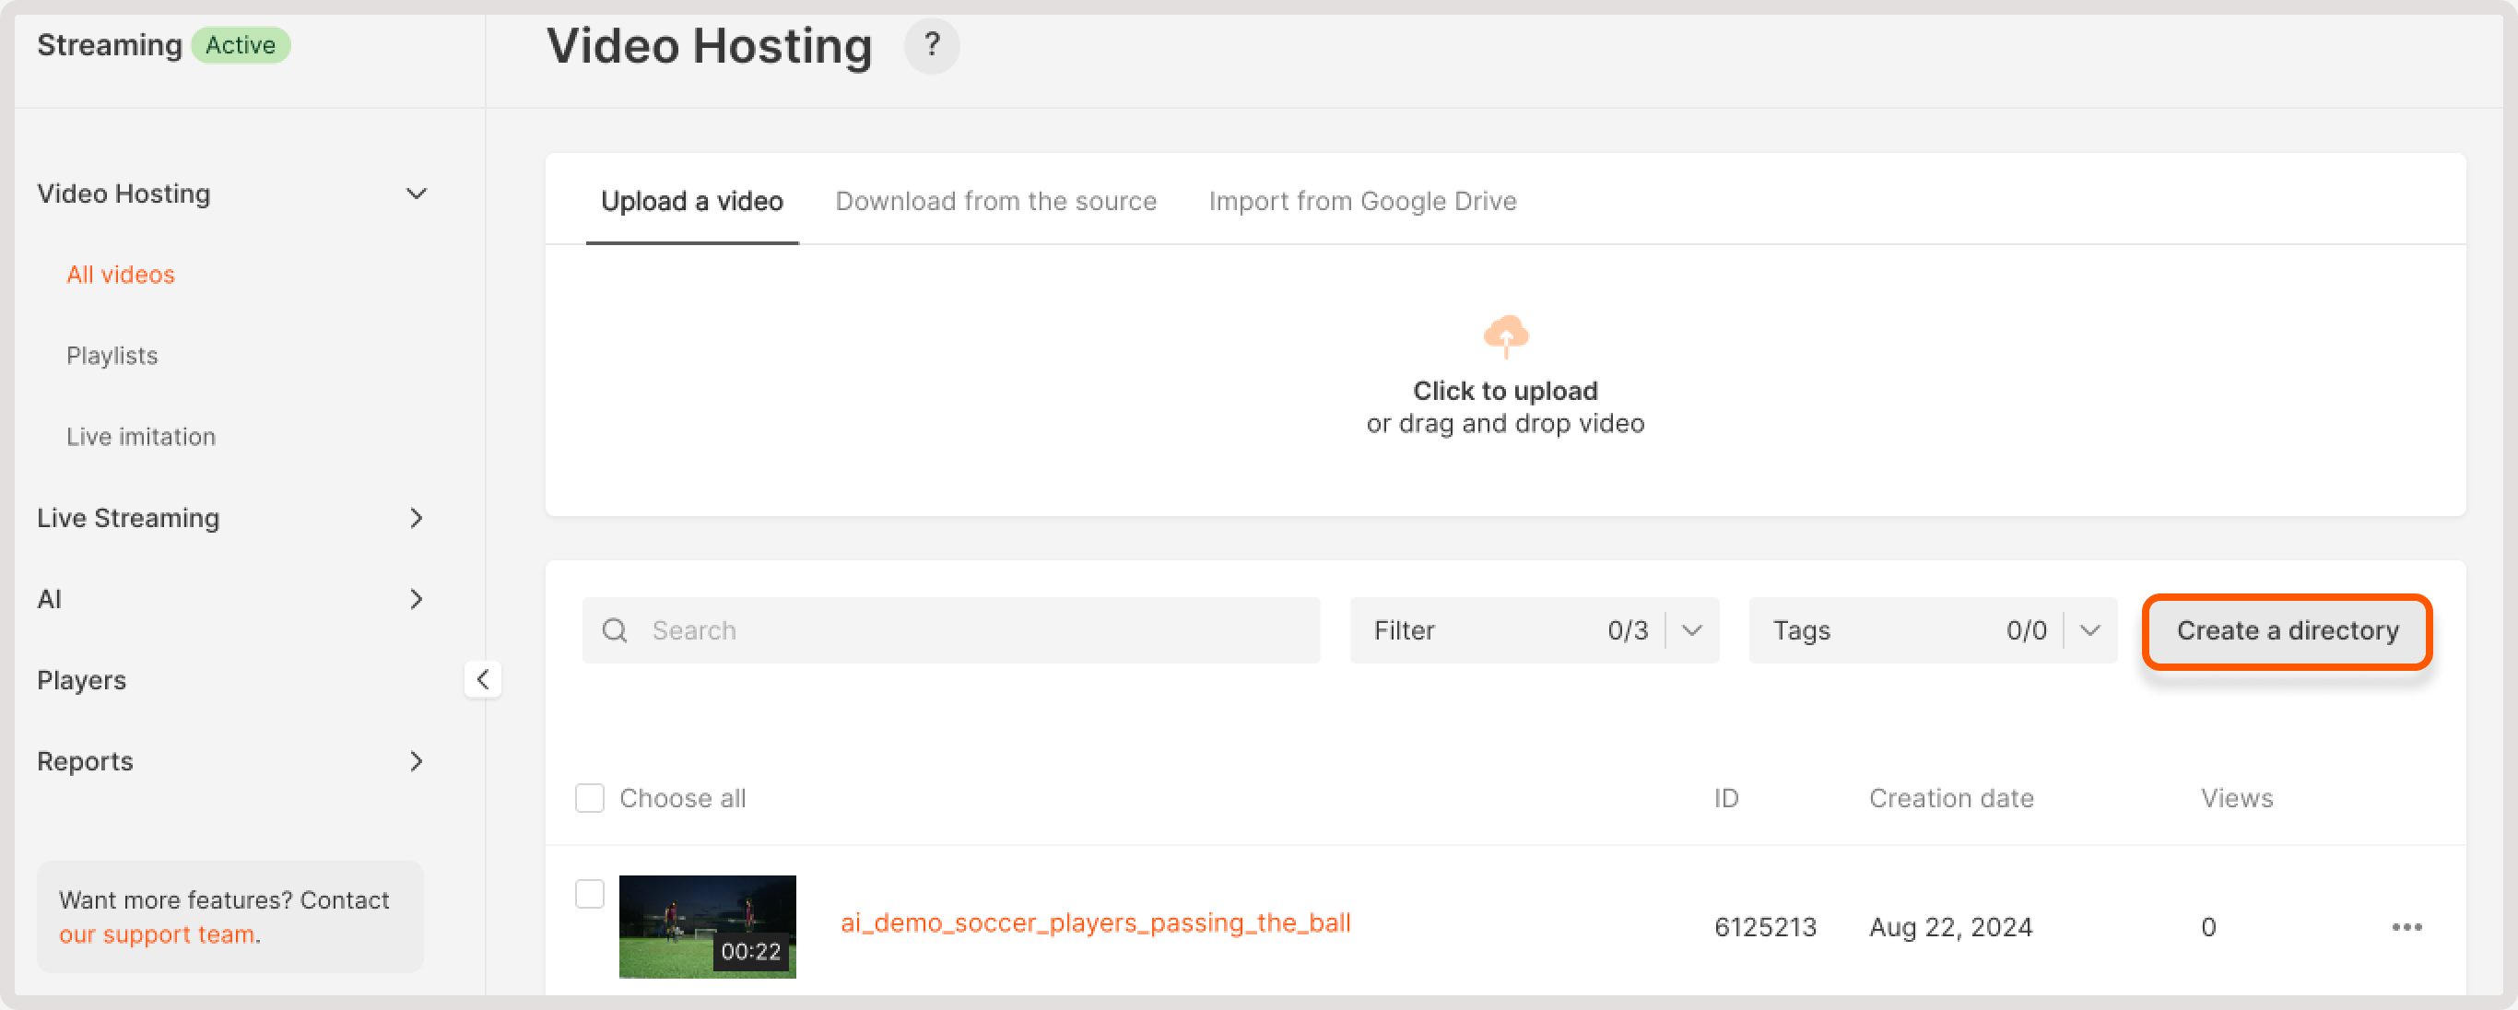The width and height of the screenshot is (2518, 1010).
Task: Check the Choose all checkbox
Action: pos(590,798)
